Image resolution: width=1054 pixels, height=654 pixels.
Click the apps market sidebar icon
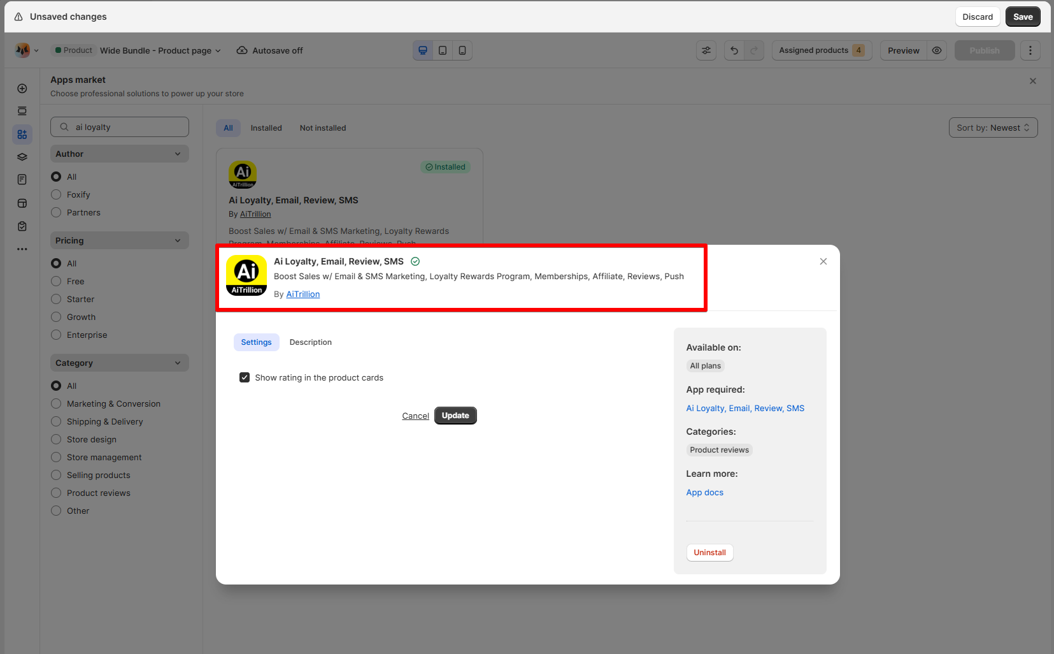click(22, 134)
